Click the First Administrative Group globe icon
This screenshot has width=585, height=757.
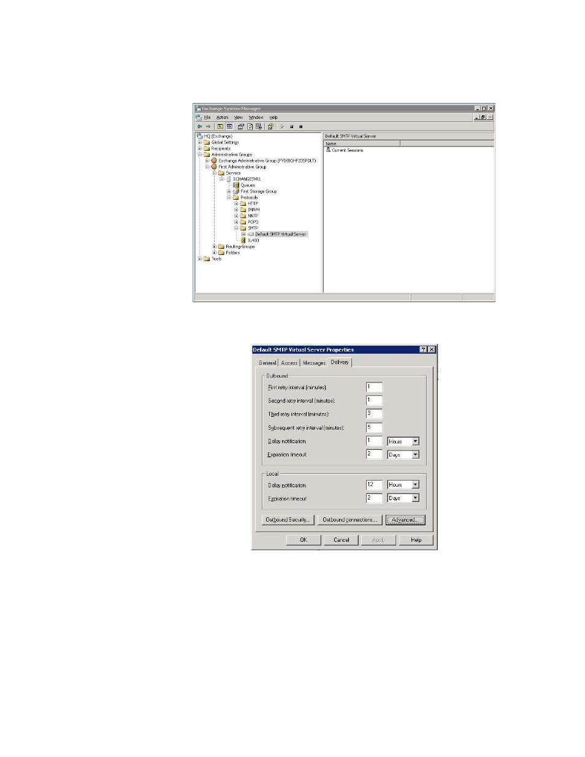click(x=214, y=167)
